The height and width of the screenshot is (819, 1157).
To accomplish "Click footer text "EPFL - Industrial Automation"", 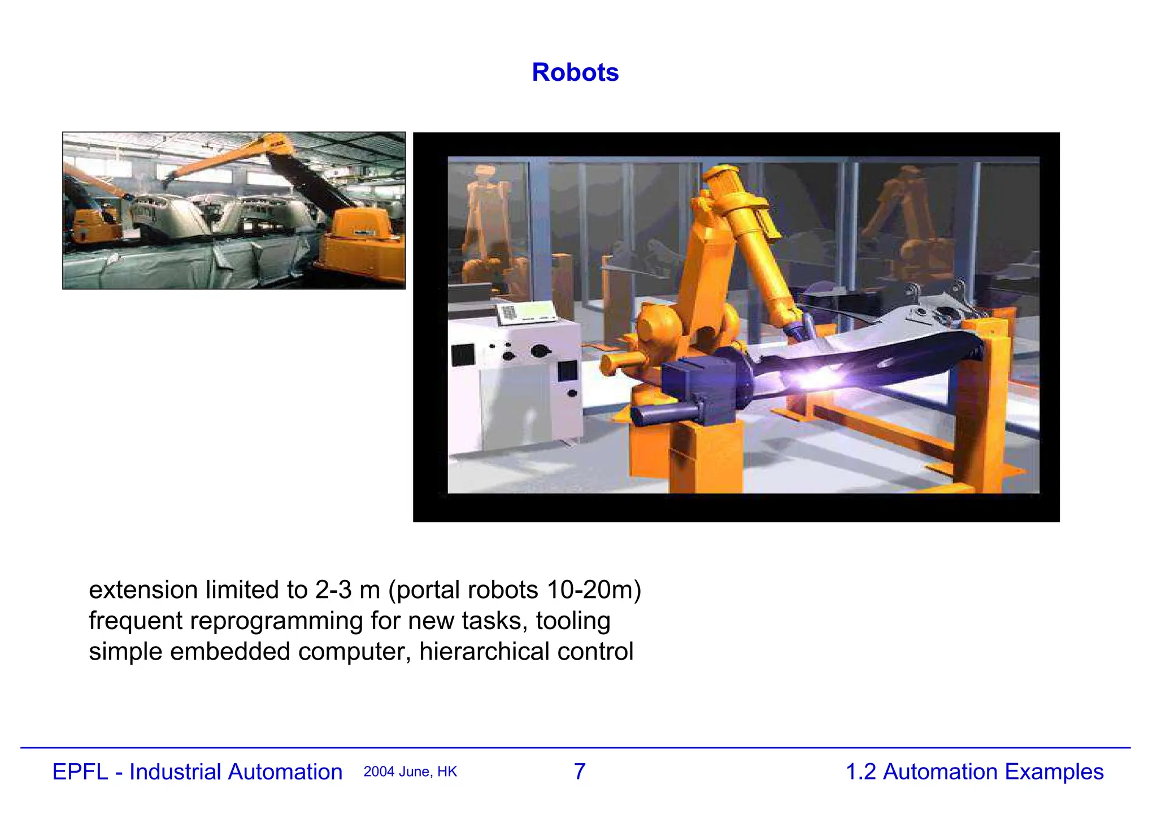I will click(x=197, y=772).
